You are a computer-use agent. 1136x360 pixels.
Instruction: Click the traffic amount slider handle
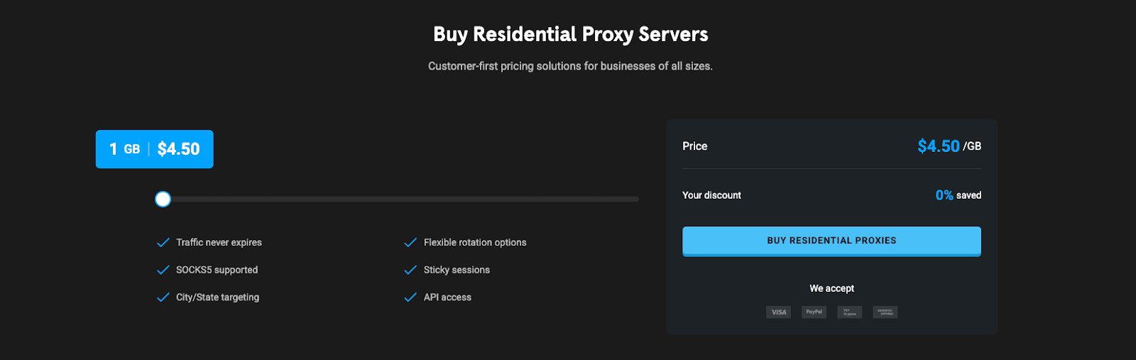(x=163, y=199)
